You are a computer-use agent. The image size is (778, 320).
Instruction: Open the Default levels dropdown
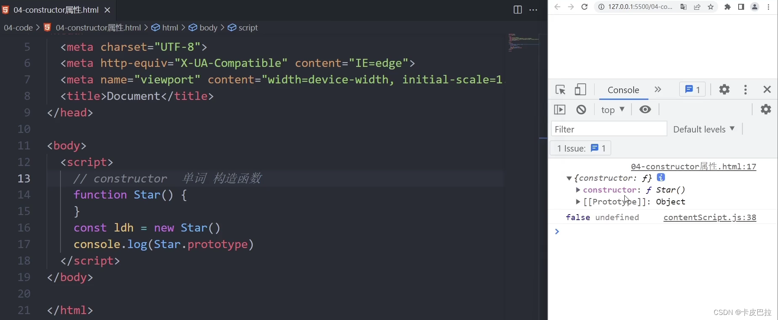(x=703, y=130)
